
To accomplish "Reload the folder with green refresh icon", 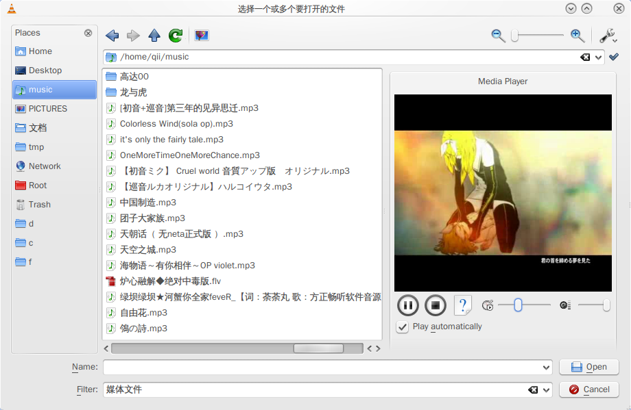I will click(x=176, y=36).
